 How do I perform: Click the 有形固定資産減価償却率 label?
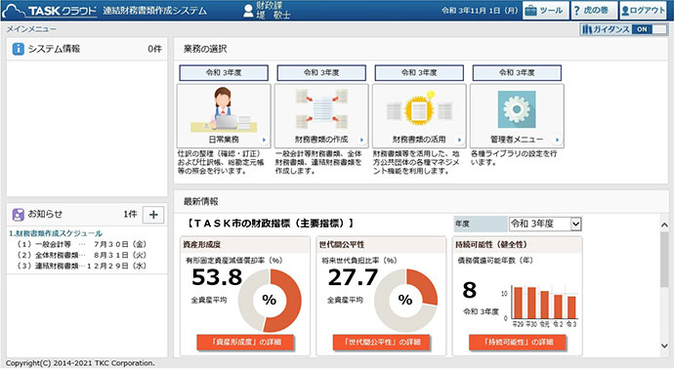233,261
